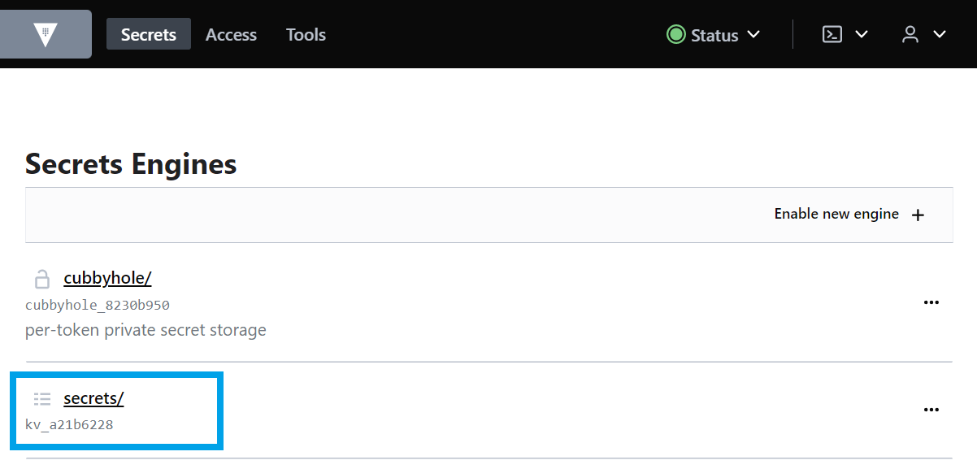This screenshot has width=977, height=469.
Task: Click the green status indicator circle
Action: coord(675,34)
